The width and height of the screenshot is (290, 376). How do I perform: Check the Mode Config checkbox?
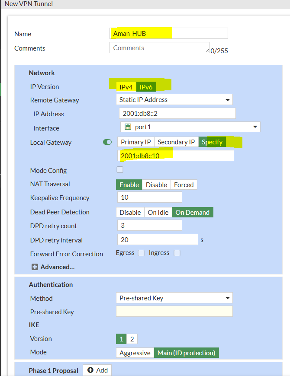(x=120, y=170)
